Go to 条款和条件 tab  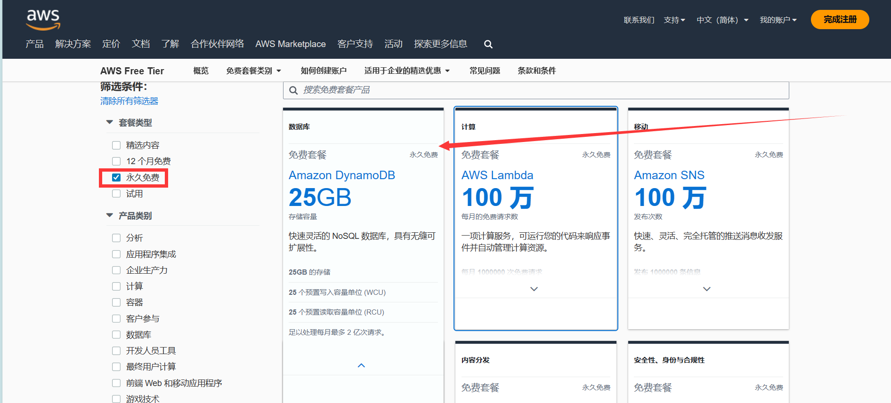pyautogui.click(x=536, y=71)
